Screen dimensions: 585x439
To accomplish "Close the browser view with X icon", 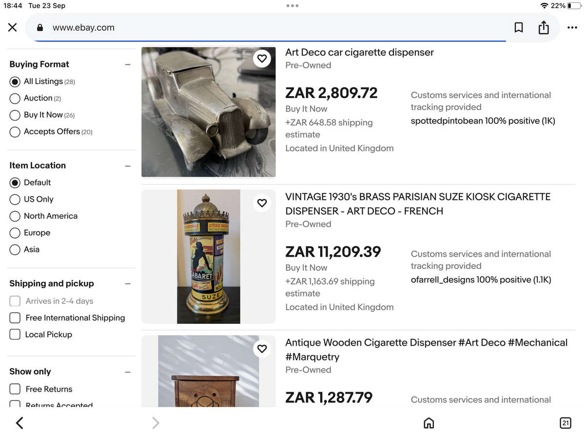I will pos(13,27).
